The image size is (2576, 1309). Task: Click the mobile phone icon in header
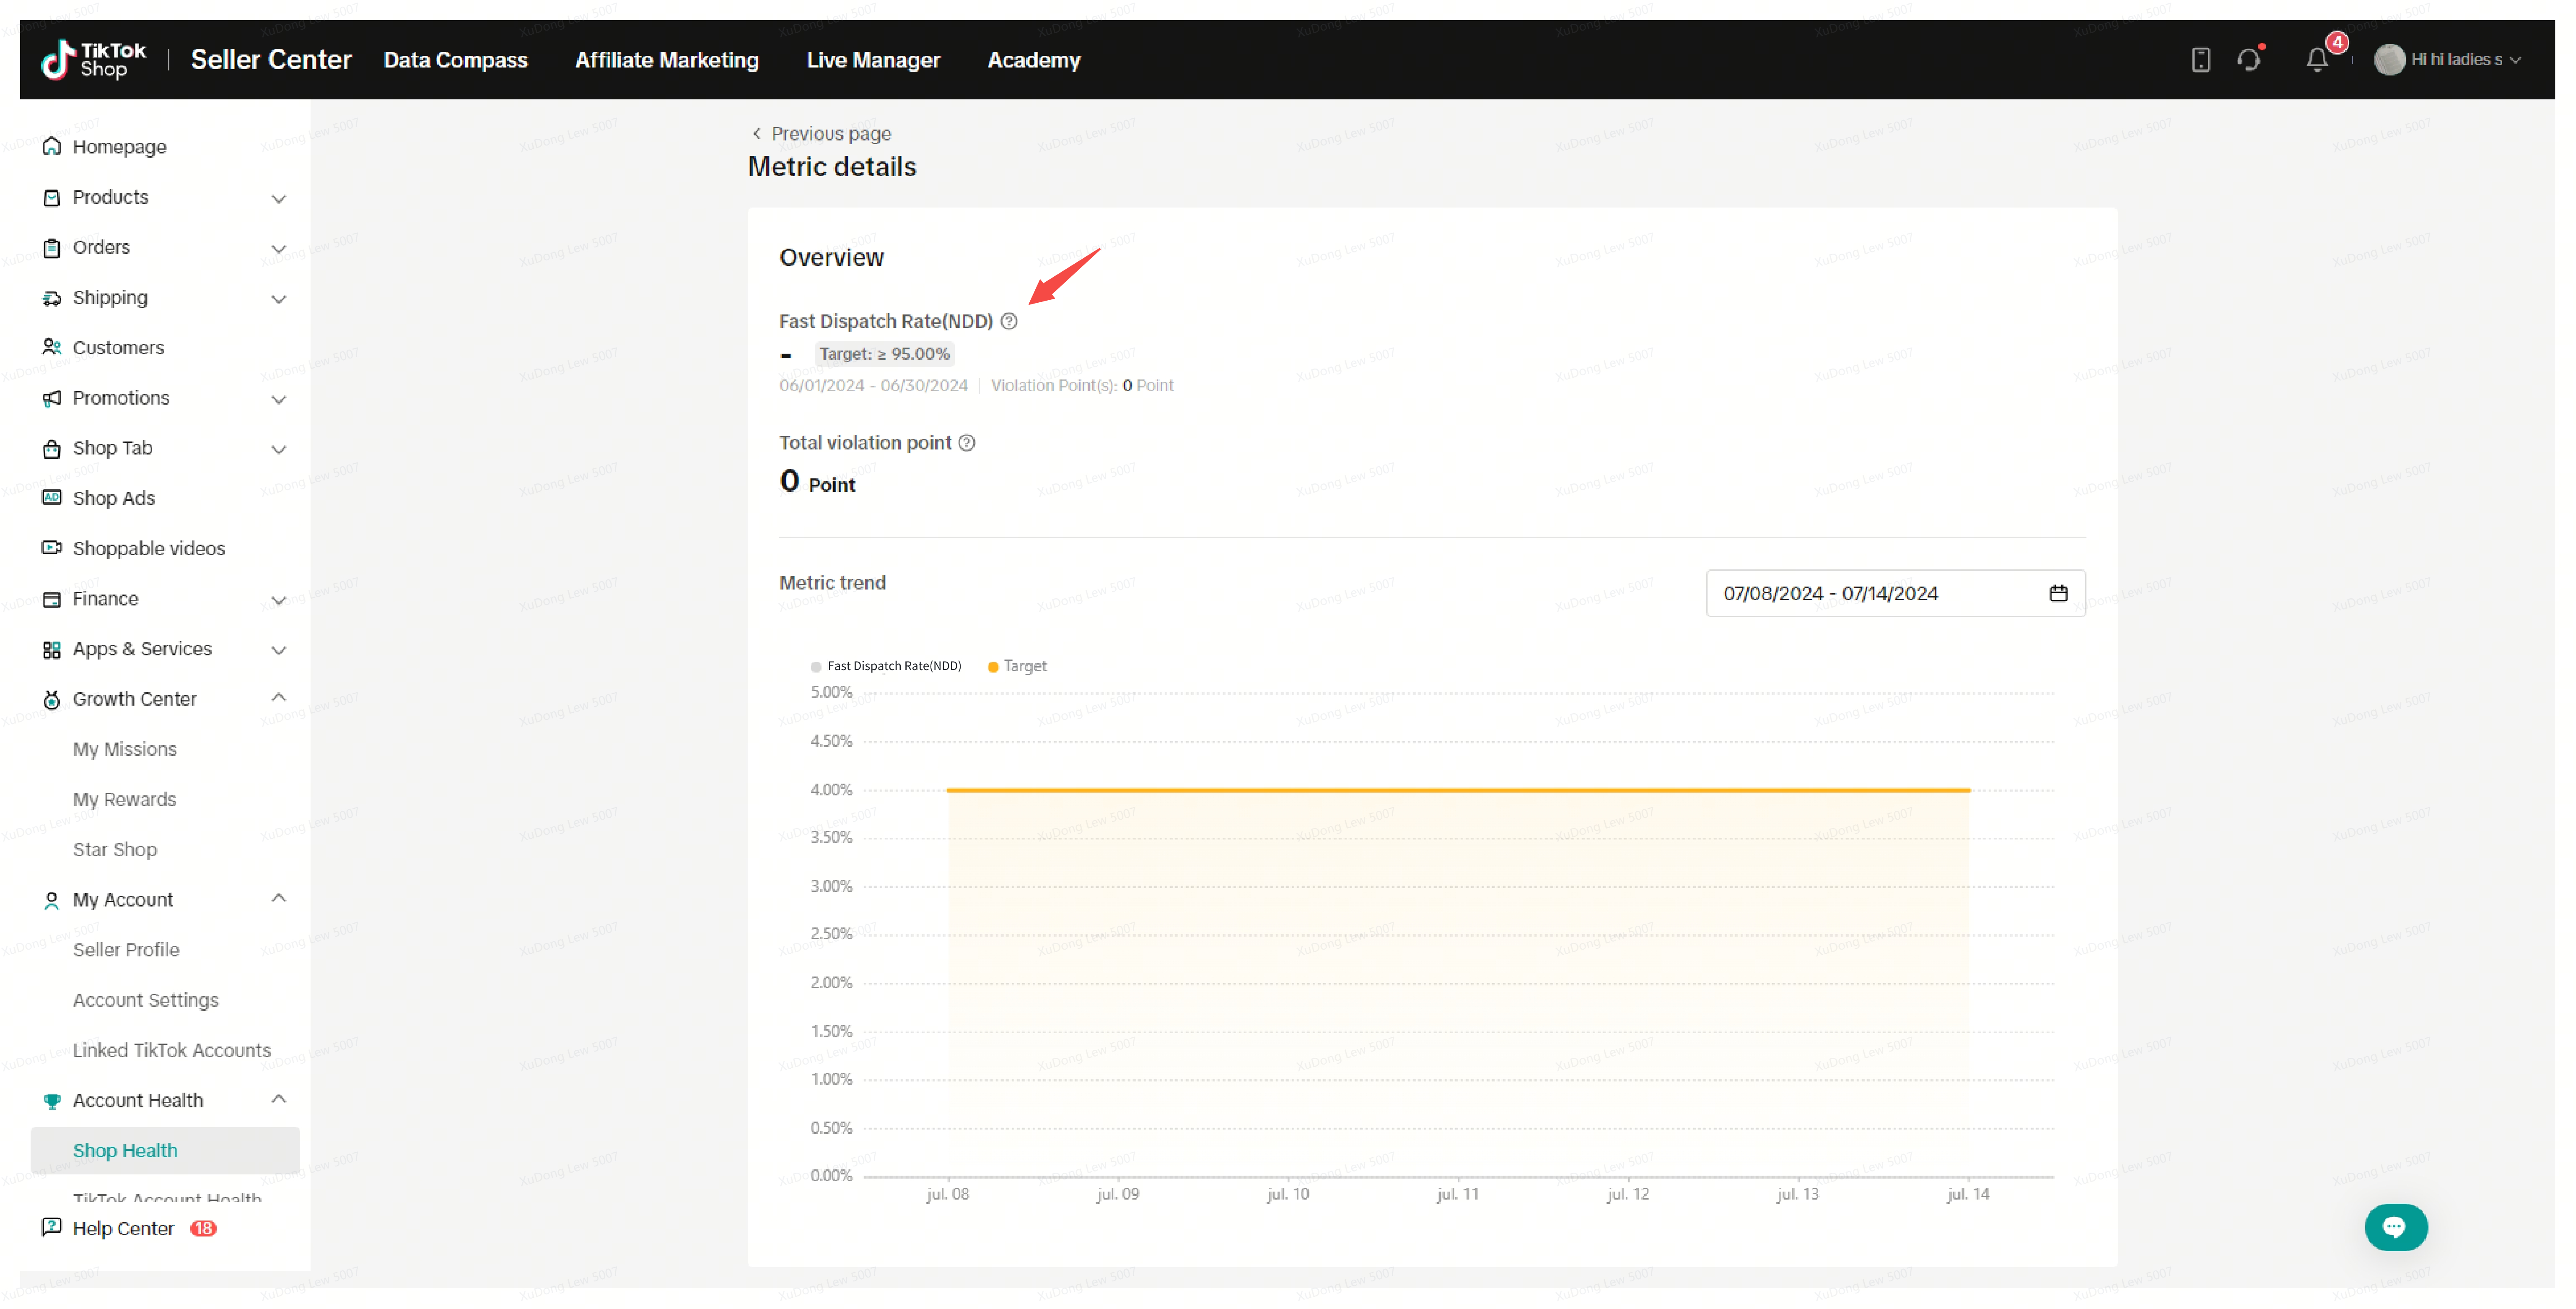[x=2200, y=60]
